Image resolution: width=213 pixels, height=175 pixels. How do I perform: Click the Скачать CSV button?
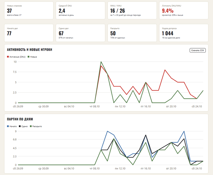pos(197,50)
